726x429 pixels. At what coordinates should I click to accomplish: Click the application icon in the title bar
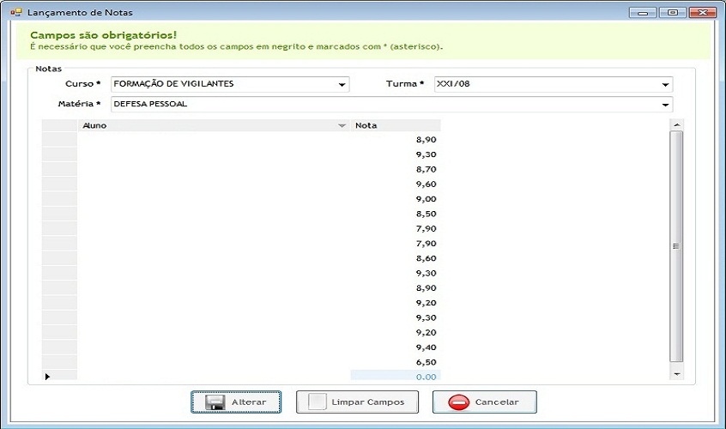16,13
